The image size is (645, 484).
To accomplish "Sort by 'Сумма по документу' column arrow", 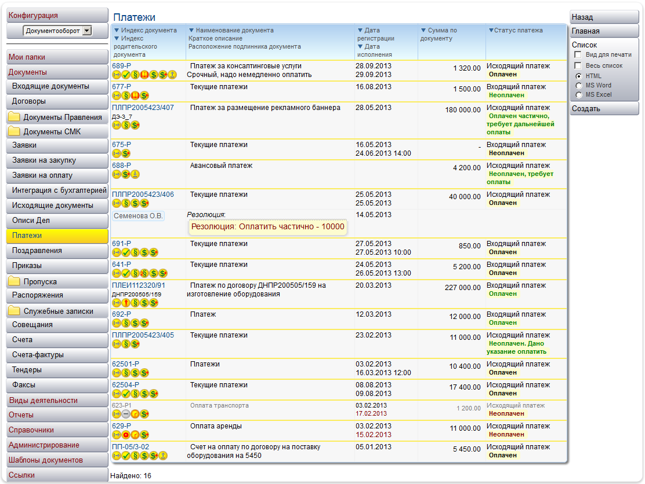I will (424, 30).
